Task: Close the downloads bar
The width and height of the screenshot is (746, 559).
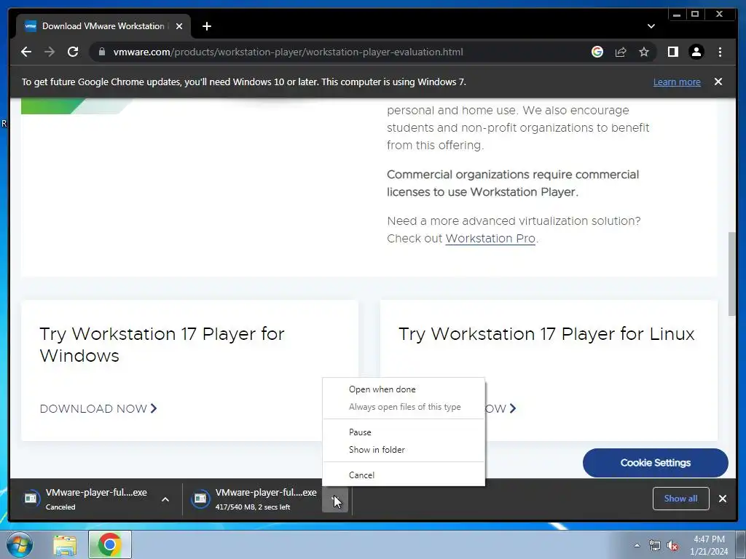Action: click(723, 498)
